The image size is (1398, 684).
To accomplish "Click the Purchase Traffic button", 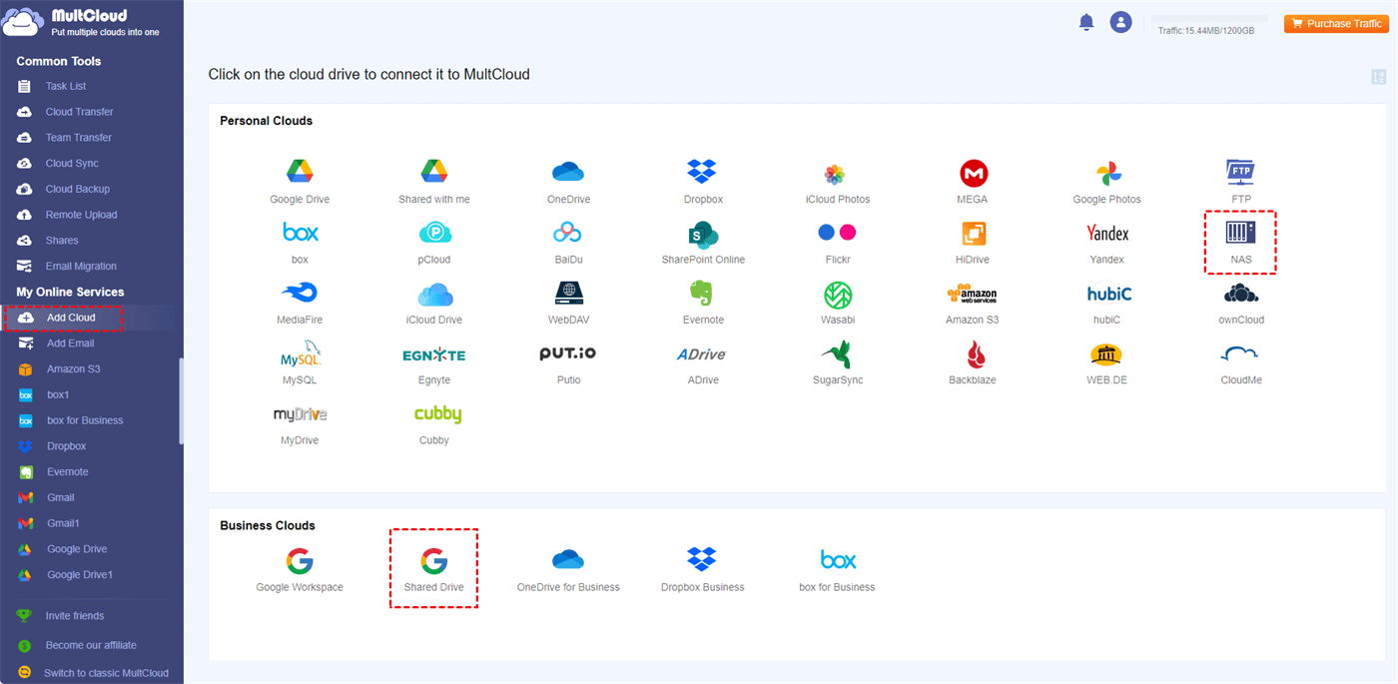I will point(1336,24).
